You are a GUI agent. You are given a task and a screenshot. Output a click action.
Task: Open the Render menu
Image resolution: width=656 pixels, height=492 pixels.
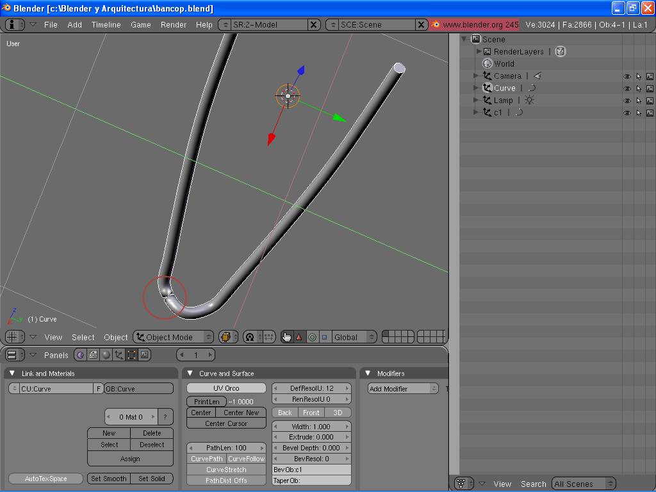(x=174, y=25)
